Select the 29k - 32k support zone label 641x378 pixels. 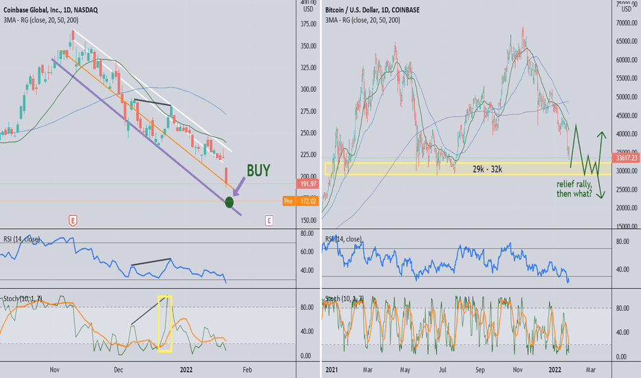488,169
